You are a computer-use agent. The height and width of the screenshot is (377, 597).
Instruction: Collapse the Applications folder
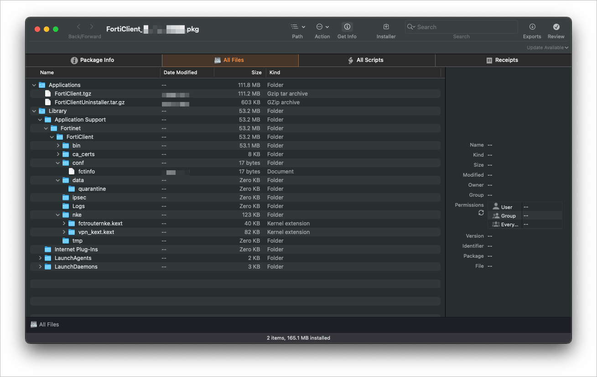[x=34, y=85]
